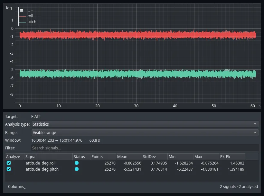The height and width of the screenshot is (196, 264).
Task: Open the Analysis type Statistics dropdown
Action: (x=145, y=124)
